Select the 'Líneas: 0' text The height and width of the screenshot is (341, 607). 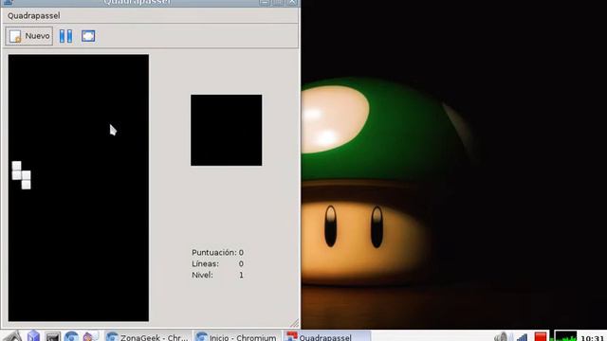[217, 263]
